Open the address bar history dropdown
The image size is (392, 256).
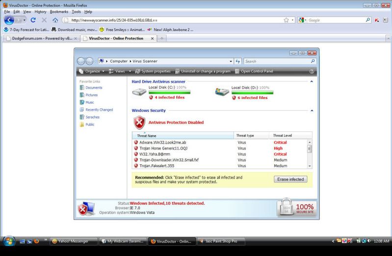(292, 20)
